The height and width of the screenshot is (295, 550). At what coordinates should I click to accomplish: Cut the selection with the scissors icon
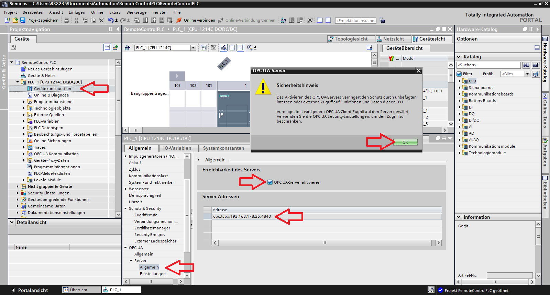tap(76, 20)
